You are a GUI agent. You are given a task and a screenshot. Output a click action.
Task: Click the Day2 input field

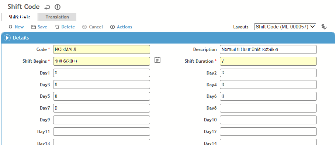pyautogui.click(x=268, y=73)
